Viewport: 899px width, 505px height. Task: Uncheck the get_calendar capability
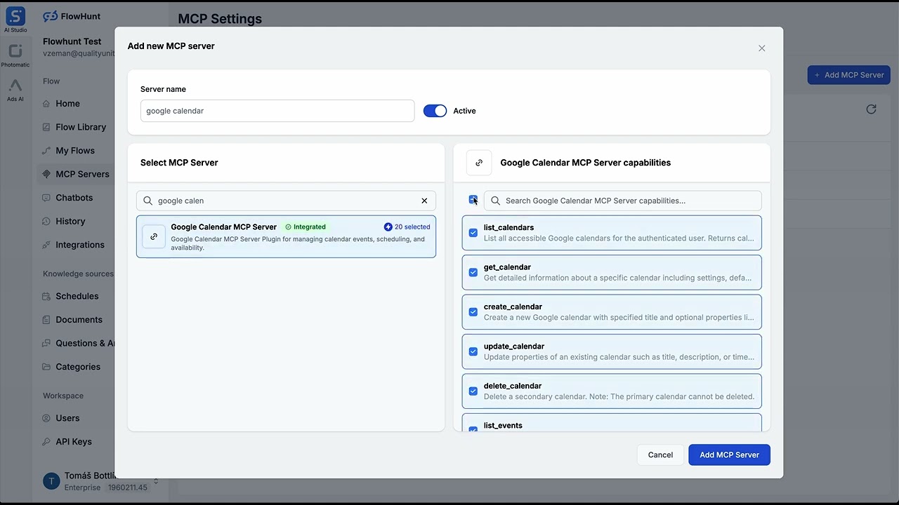[x=473, y=272]
